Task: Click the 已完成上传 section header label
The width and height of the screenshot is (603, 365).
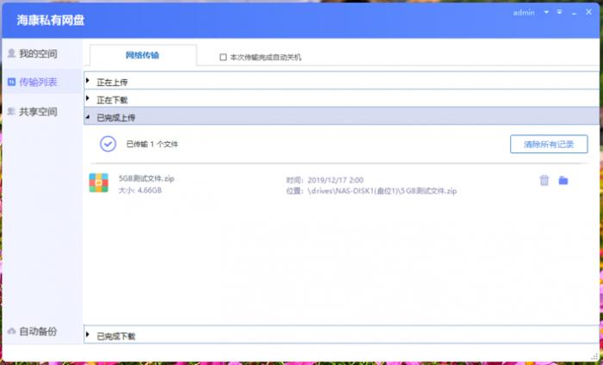Action: pyautogui.click(x=115, y=118)
